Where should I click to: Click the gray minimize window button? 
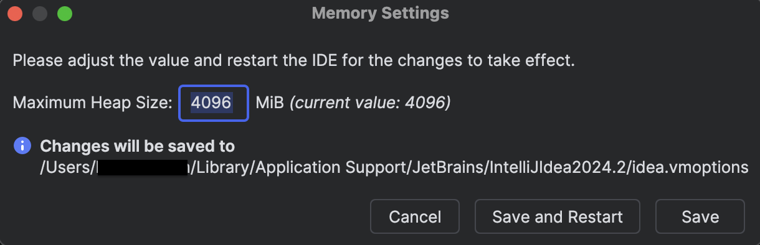pyautogui.click(x=40, y=13)
